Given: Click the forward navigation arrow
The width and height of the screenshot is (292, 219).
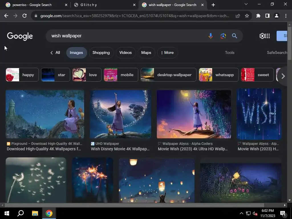Looking at the screenshot, I should click(x=15, y=16).
